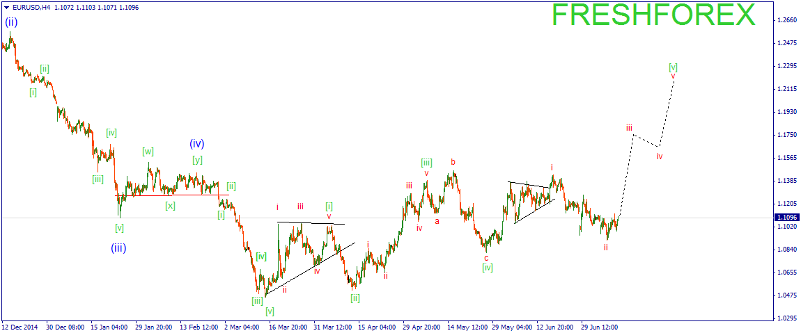Select the green [x] wave label
The image size is (801, 333).
[170, 206]
